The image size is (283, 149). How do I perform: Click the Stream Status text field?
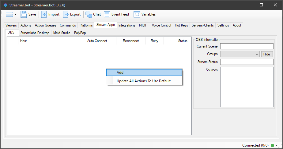coord(247,62)
